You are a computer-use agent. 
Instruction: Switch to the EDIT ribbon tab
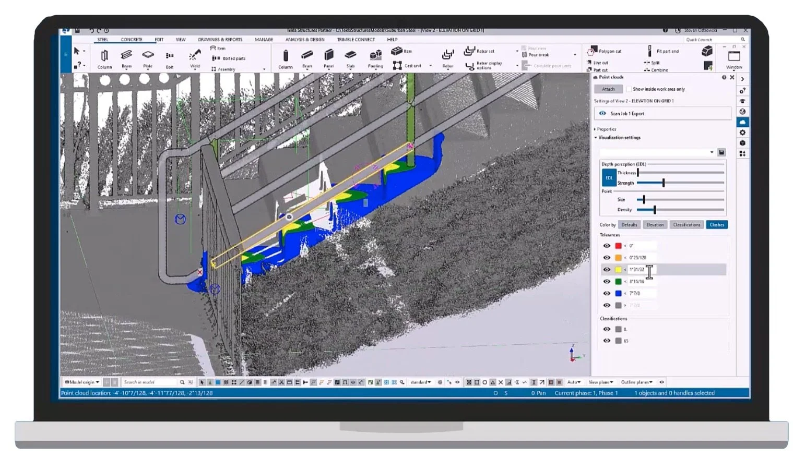pyautogui.click(x=159, y=40)
